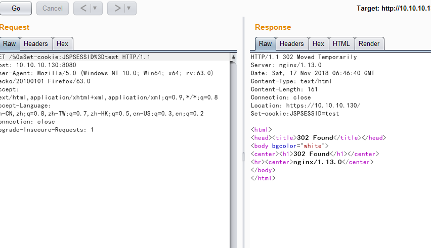Screen dimensions: 431x248
Task: Open the back history dropdown arrow
Action: pos(95,8)
